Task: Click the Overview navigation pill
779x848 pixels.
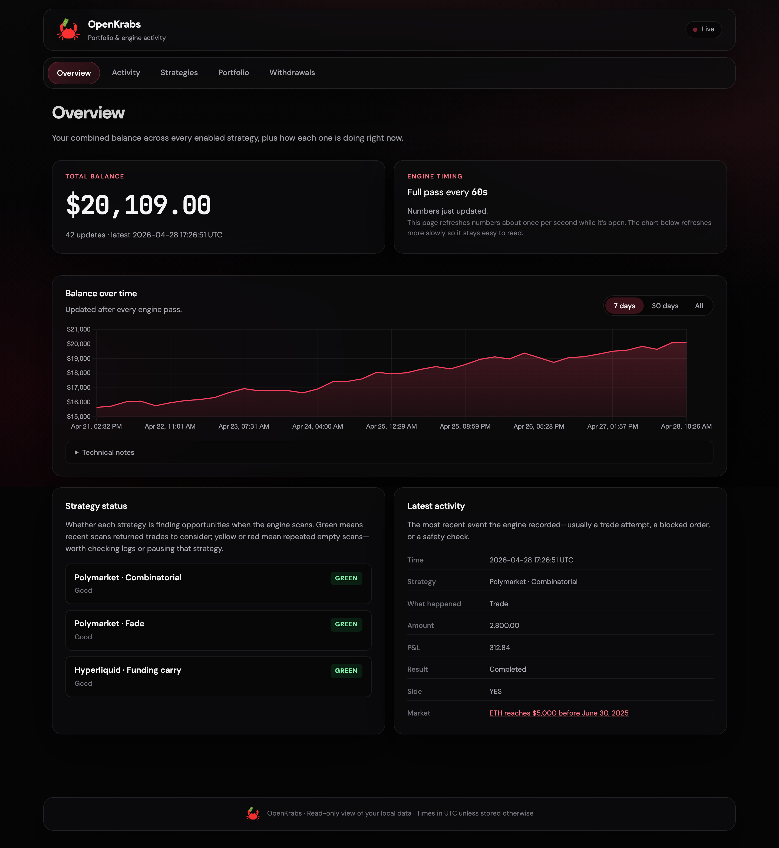Action: pos(74,72)
